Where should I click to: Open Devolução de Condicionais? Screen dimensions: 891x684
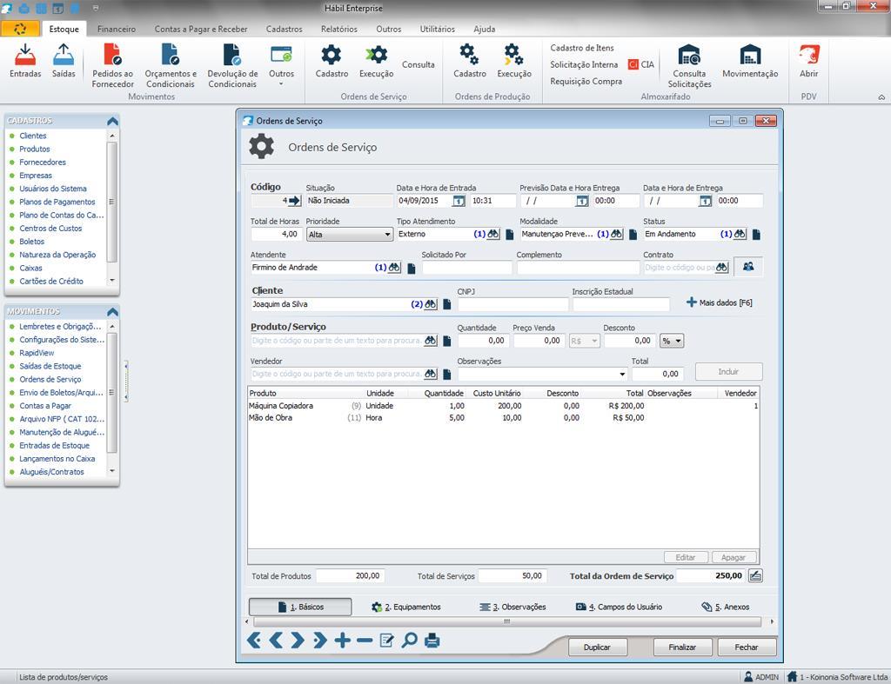tap(232, 66)
